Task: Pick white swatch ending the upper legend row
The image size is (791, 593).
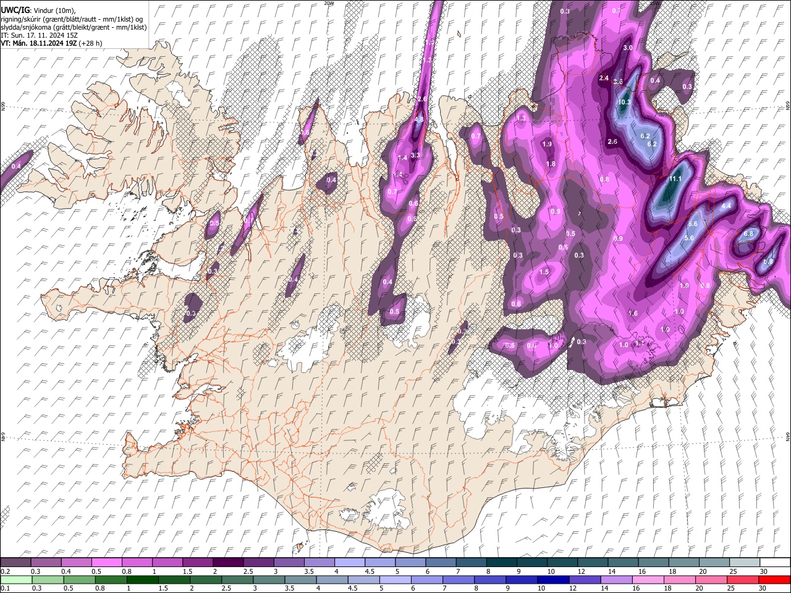Action: click(x=774, y=562)
